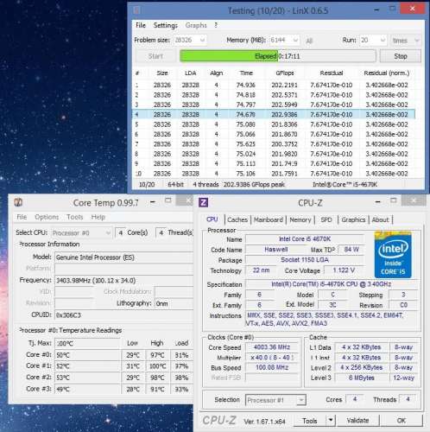The height and width of the screenshot is (432, 430).
Task: Expand Select CPU dropdown in Core Temp
Action: [108, 232]
